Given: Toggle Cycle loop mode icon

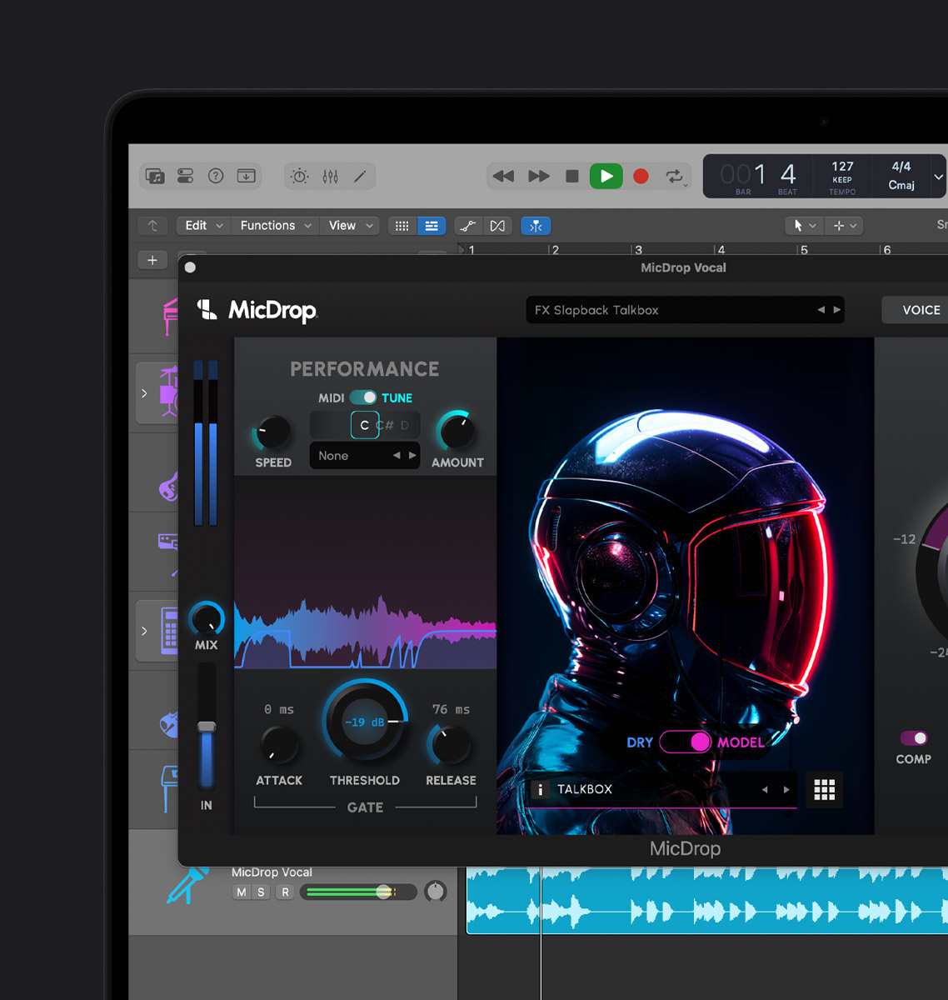Looking at the screenshot, I should click(674, 176).
